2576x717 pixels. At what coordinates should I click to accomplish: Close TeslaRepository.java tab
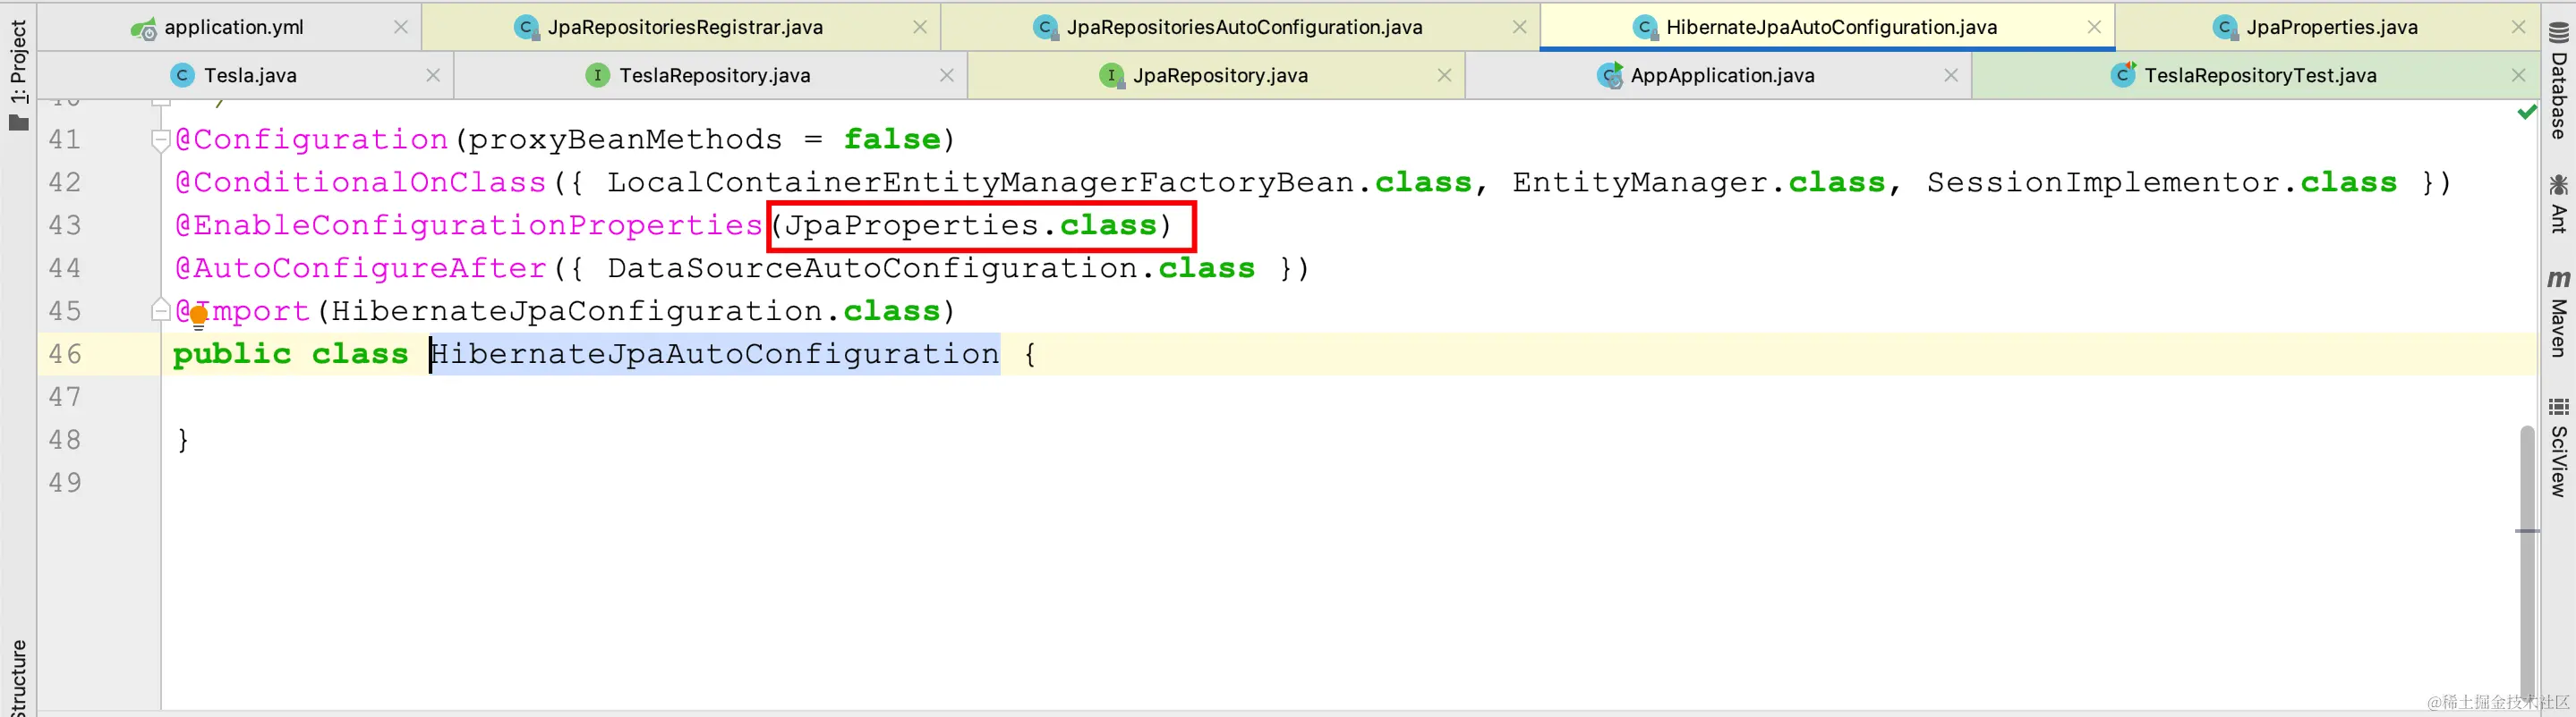click(946, 75)
